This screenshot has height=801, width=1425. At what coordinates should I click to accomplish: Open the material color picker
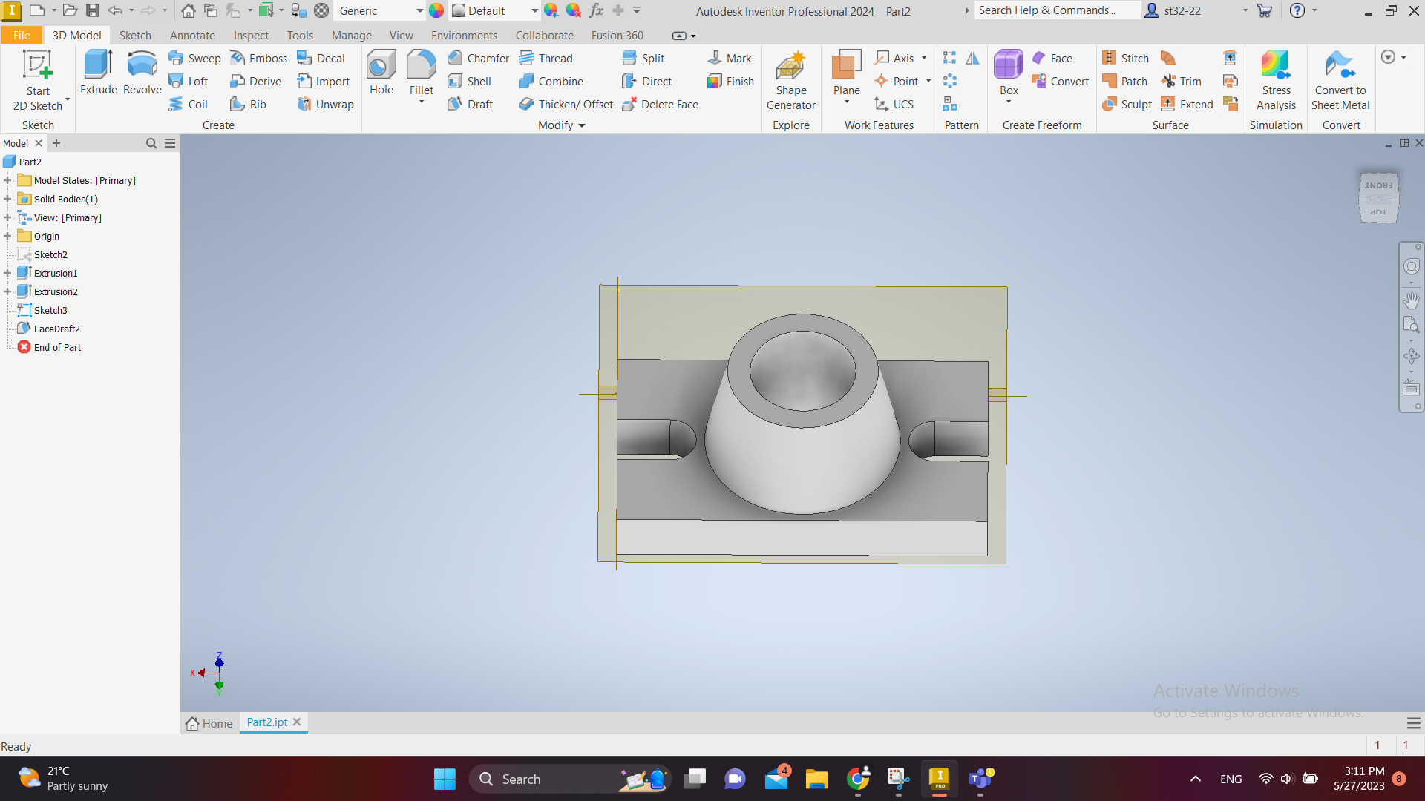[x=436, y=10]
